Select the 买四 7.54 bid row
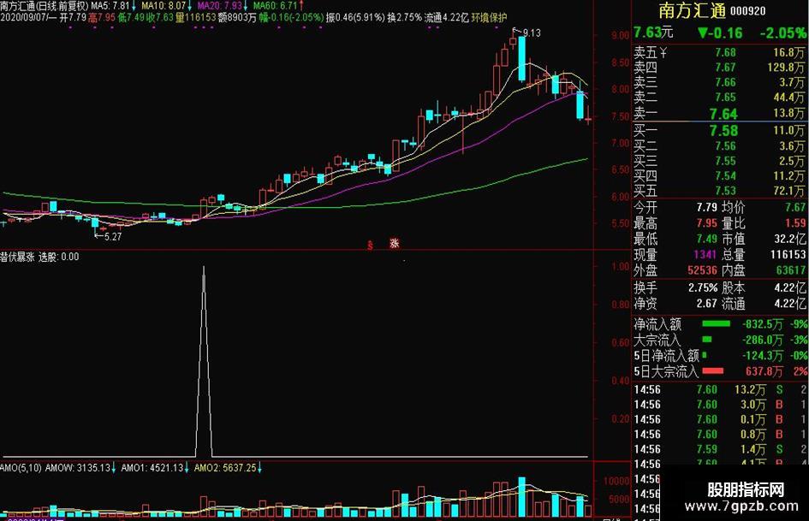The height and width of the screenshot is (521, 809). pyautogui.click(x=719, y=176)
